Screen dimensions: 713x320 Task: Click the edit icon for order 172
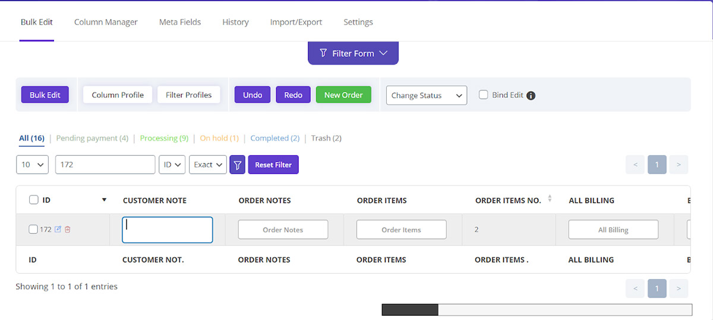pos(58,229)
